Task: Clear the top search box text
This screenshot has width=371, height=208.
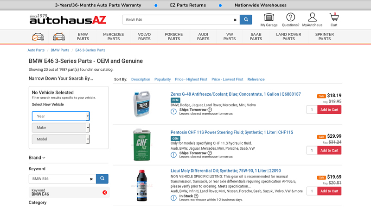Action: click(235, 20)
